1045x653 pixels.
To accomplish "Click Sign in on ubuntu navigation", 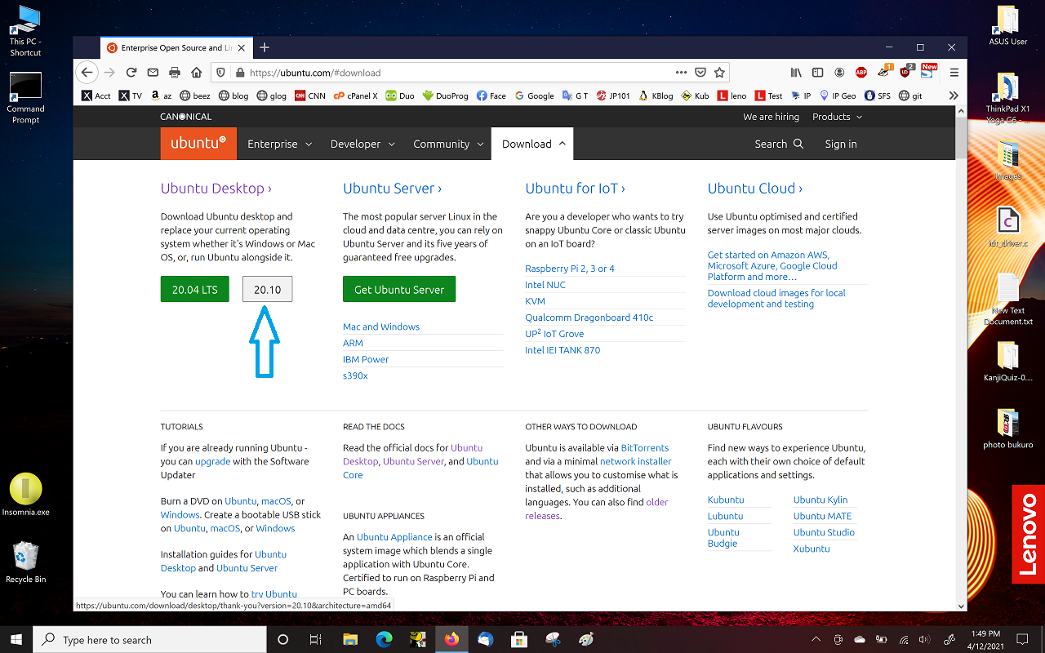I will 841,144.
